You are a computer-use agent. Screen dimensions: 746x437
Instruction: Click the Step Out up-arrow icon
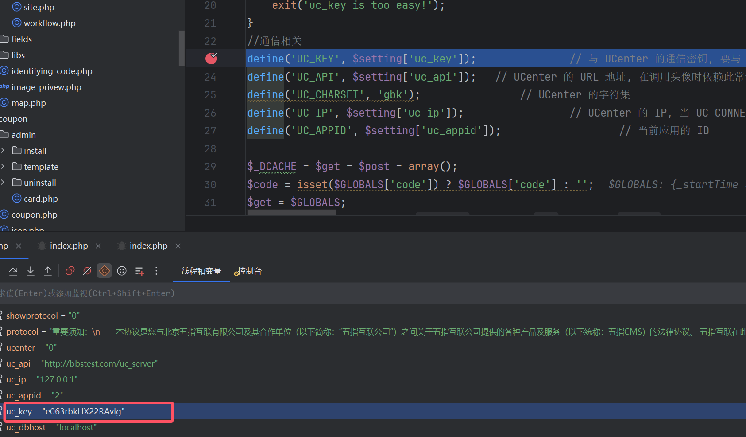tap(48, 271)
